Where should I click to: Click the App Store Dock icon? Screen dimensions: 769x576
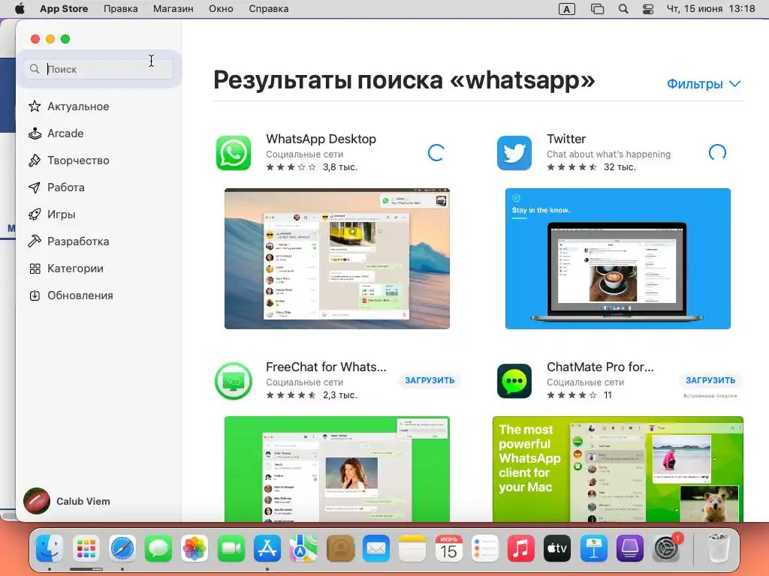267,547
